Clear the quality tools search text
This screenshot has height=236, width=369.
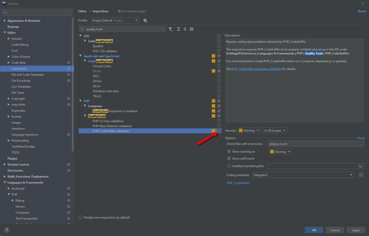click(162, 29)
